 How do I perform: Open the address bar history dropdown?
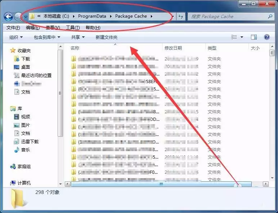pyautogui.click(x=173, y=17)
